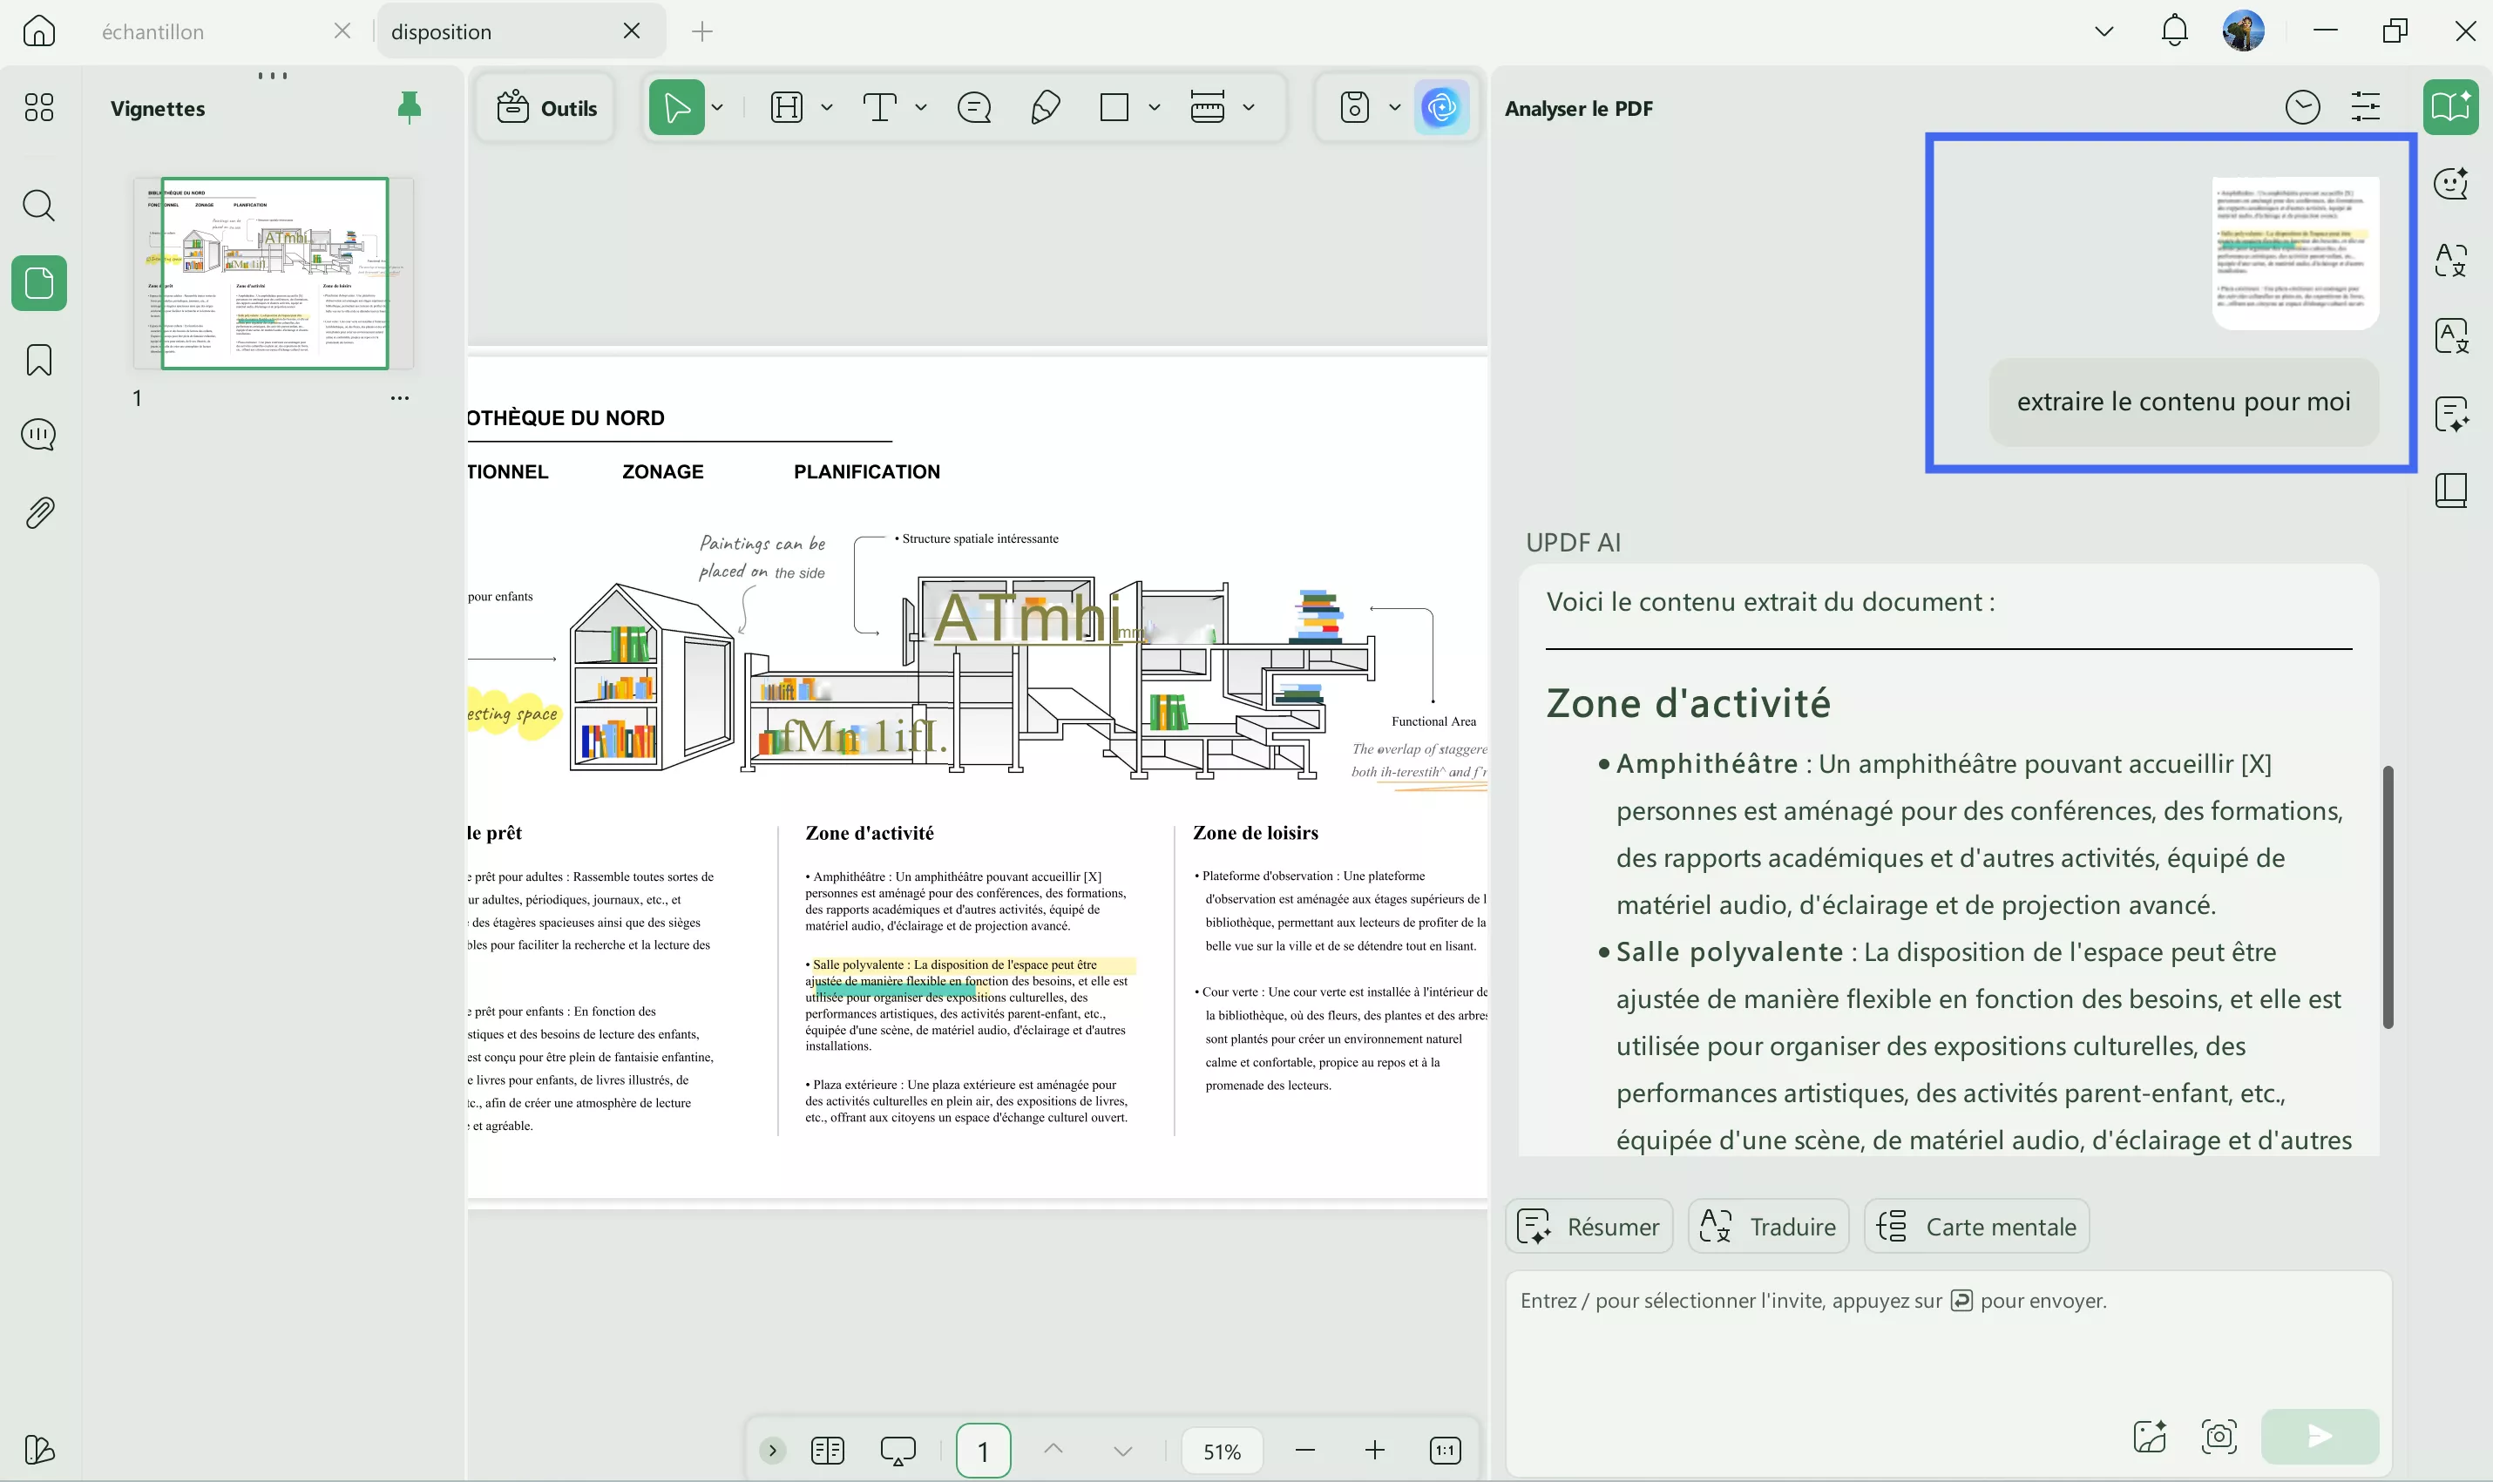
Task: Open the Outils menu
Action: coord(545,107)
